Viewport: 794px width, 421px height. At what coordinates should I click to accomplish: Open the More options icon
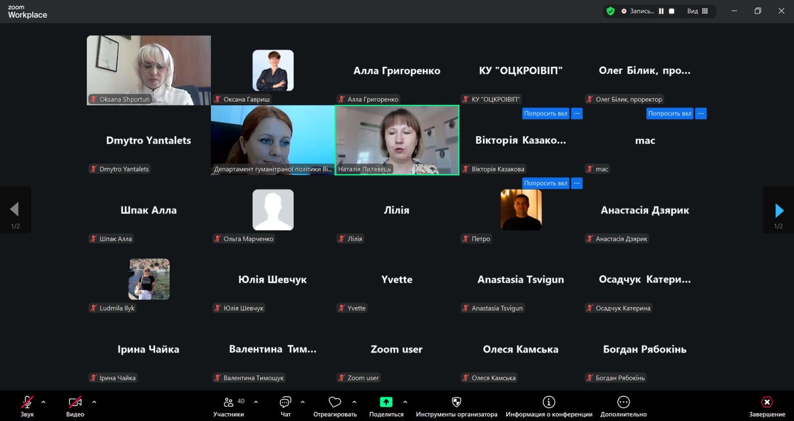point(623,402)
